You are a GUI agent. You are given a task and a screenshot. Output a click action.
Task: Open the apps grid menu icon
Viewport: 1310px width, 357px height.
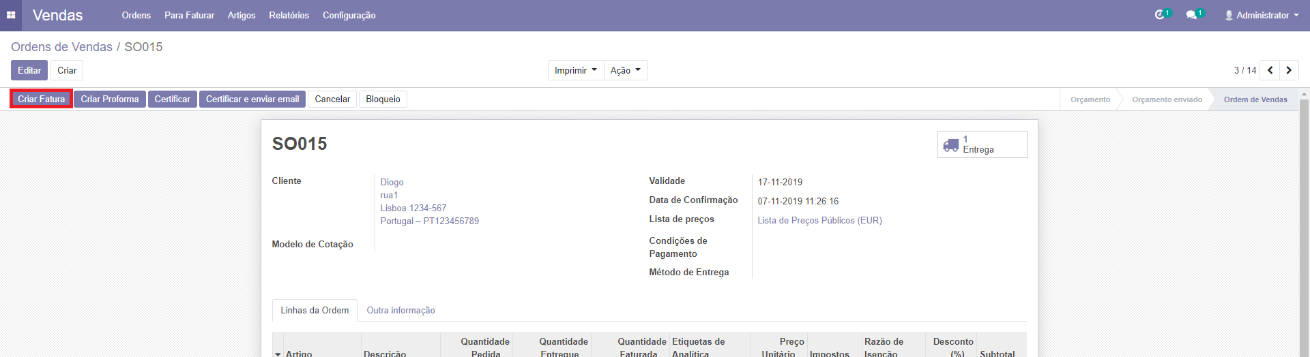coord(11,15)
